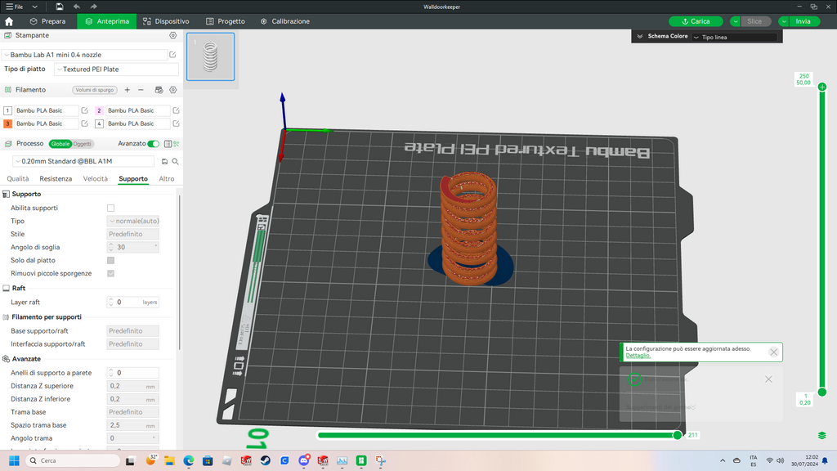Open the Tipo di piatto dropdown

click(116, 70)
